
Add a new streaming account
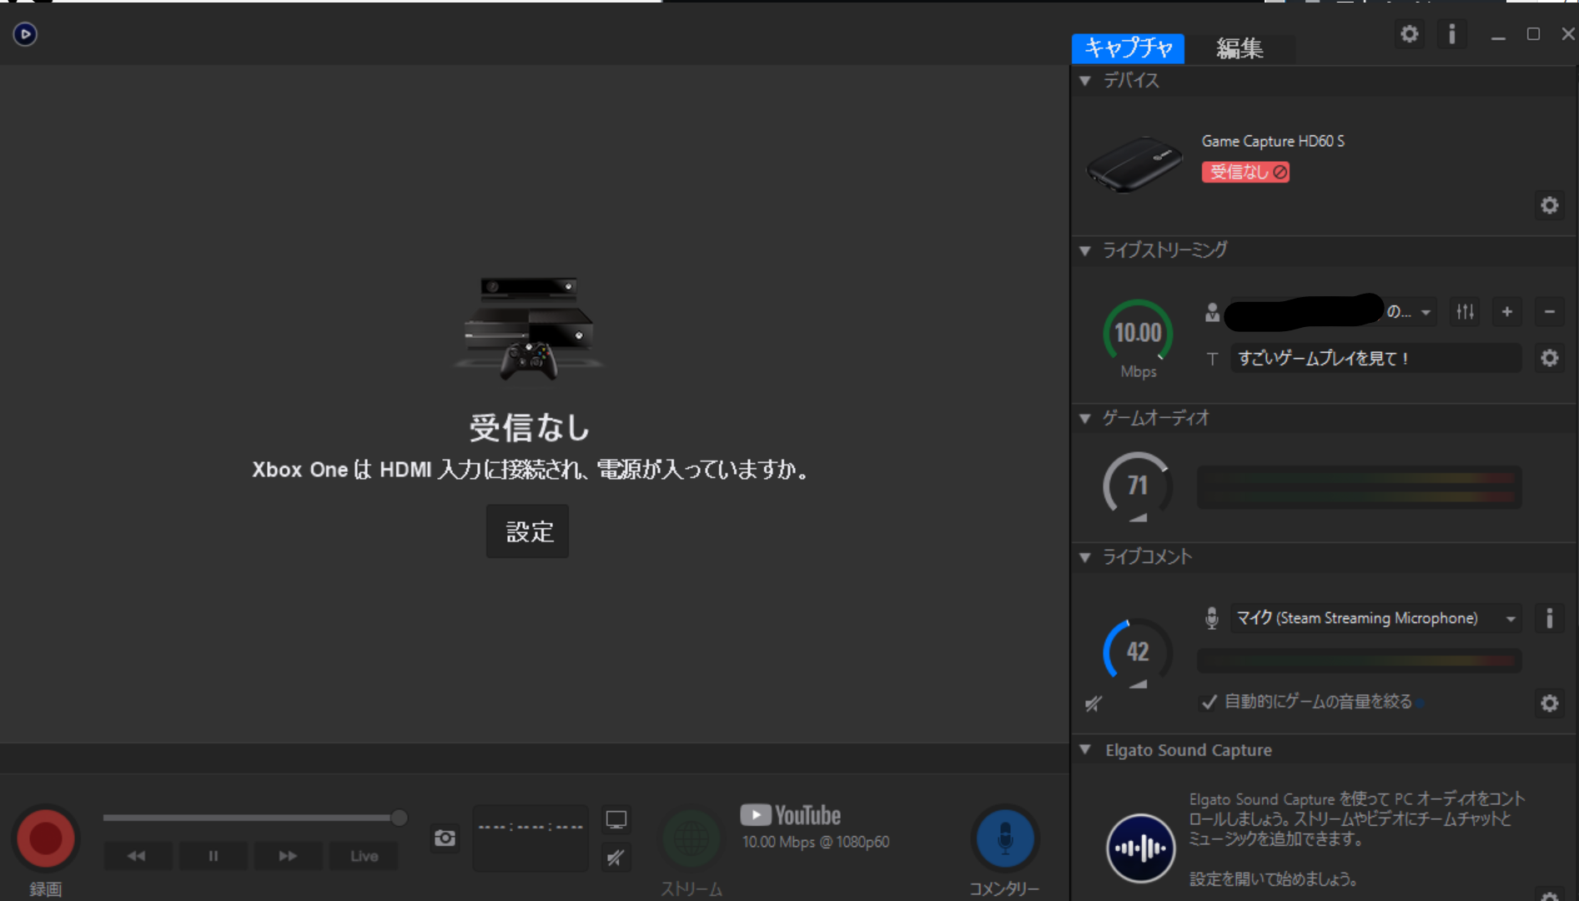[x=1507, y=312]
